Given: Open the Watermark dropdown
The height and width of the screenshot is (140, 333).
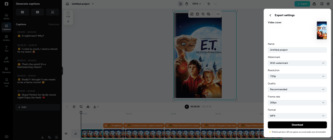Looking at the screenshot, I should (x=297, y=63).
